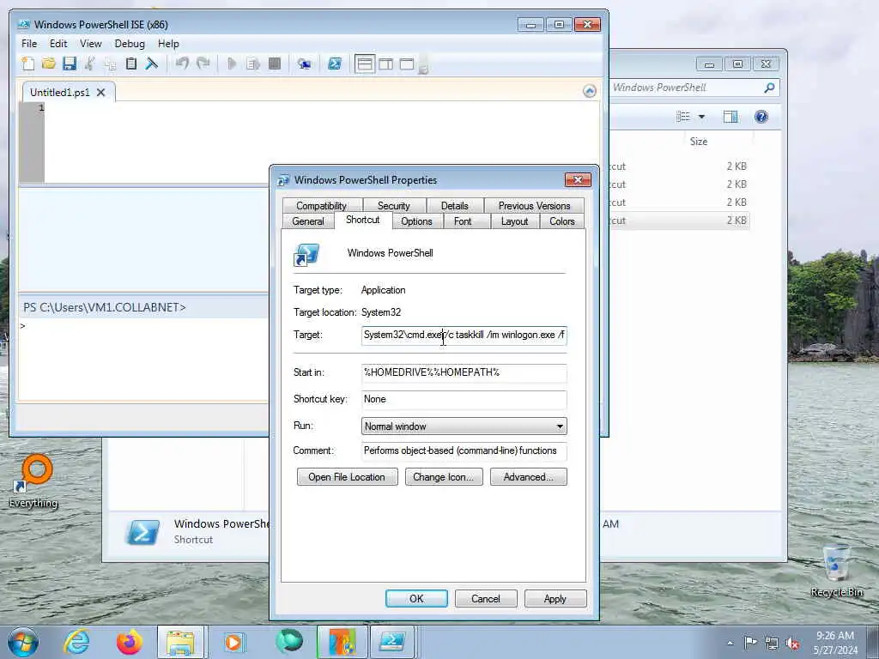Open the View menu in PowerShell ISE

pyautogui.click(x=91, y=44)
